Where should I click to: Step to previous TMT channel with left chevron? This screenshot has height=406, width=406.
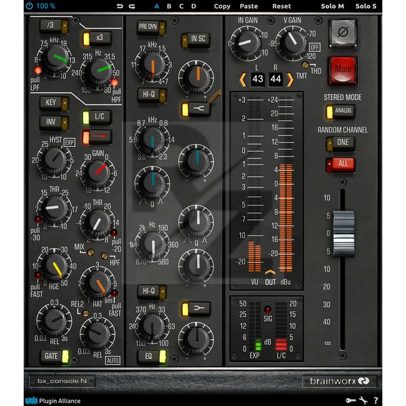(243, 79)
